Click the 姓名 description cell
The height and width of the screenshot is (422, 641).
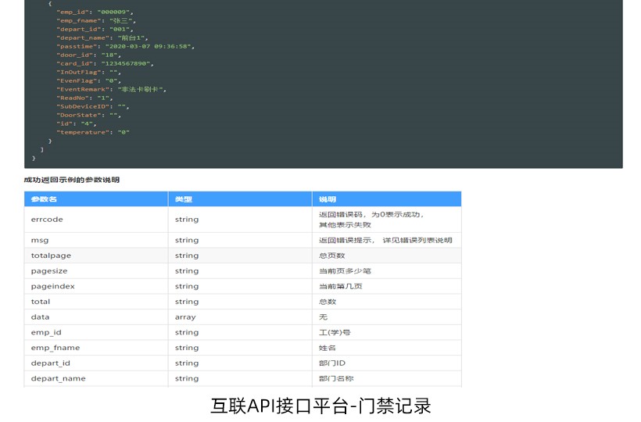pyautogui.click(x=327, y=348)
